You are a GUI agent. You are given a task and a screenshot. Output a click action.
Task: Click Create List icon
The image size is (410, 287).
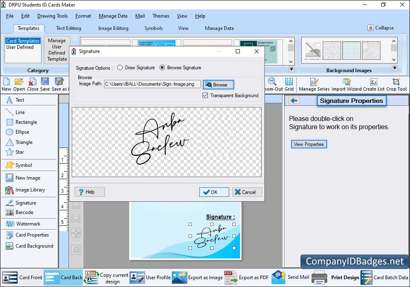tap(374, 82)
